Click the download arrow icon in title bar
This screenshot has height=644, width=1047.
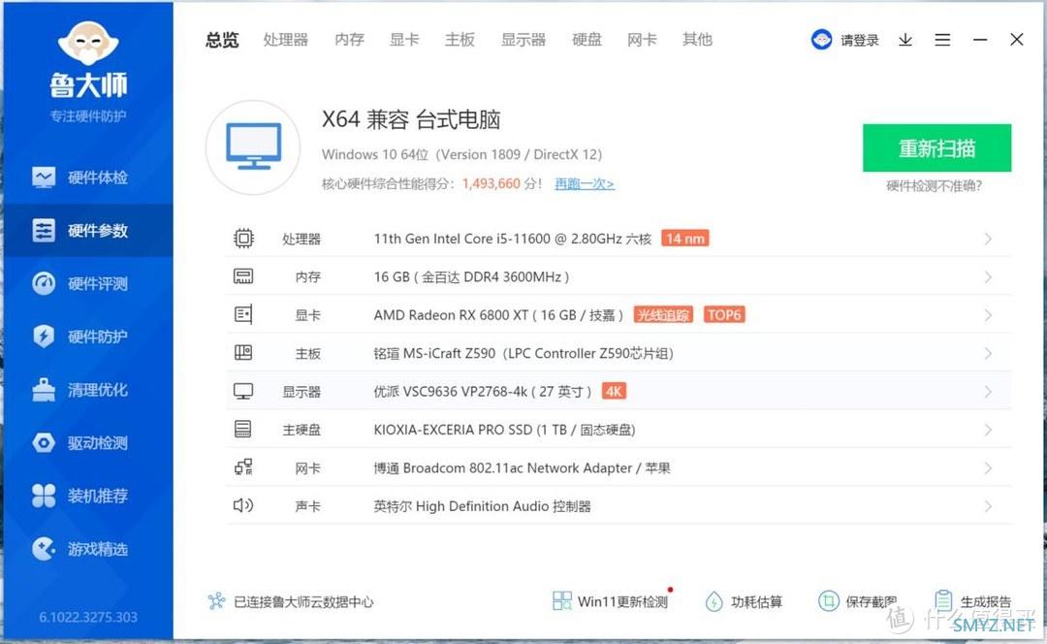click(x=905, y=40)
